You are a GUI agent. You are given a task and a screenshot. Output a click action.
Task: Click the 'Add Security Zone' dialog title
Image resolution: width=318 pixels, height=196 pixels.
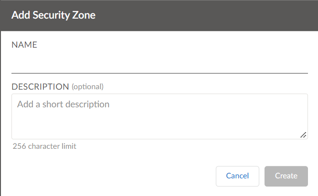coord(53,15)
